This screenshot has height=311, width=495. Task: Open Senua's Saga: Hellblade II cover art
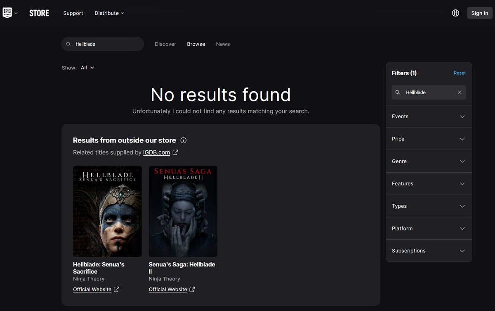183,211
